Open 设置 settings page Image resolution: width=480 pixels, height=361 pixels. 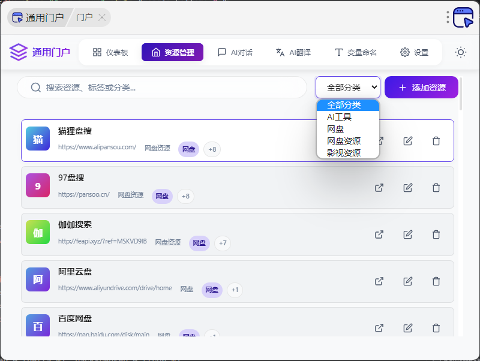[x=414, y=52]
